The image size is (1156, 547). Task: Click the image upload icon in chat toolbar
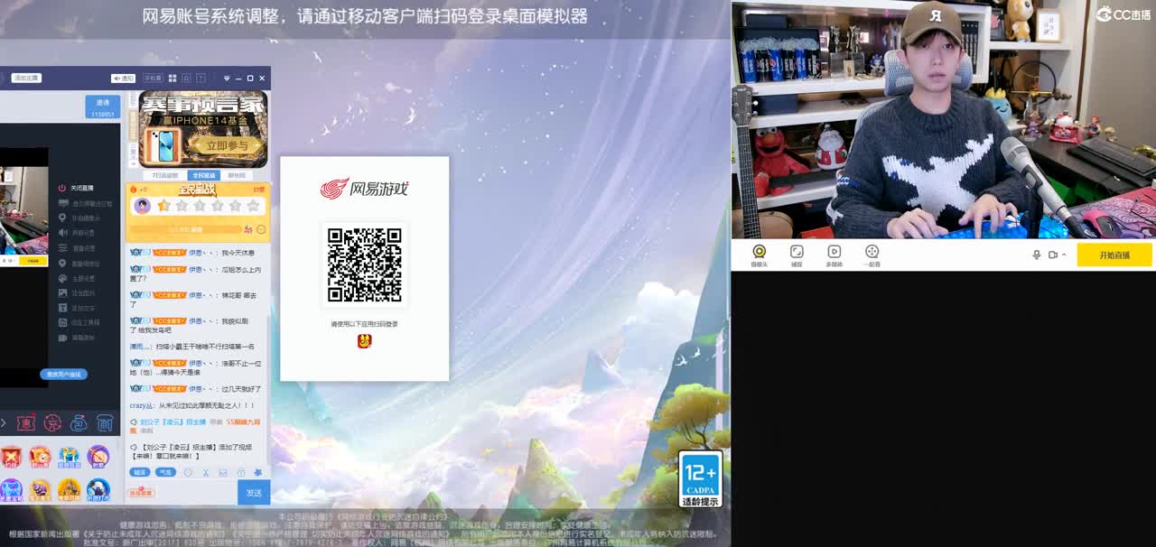point(223,472)
